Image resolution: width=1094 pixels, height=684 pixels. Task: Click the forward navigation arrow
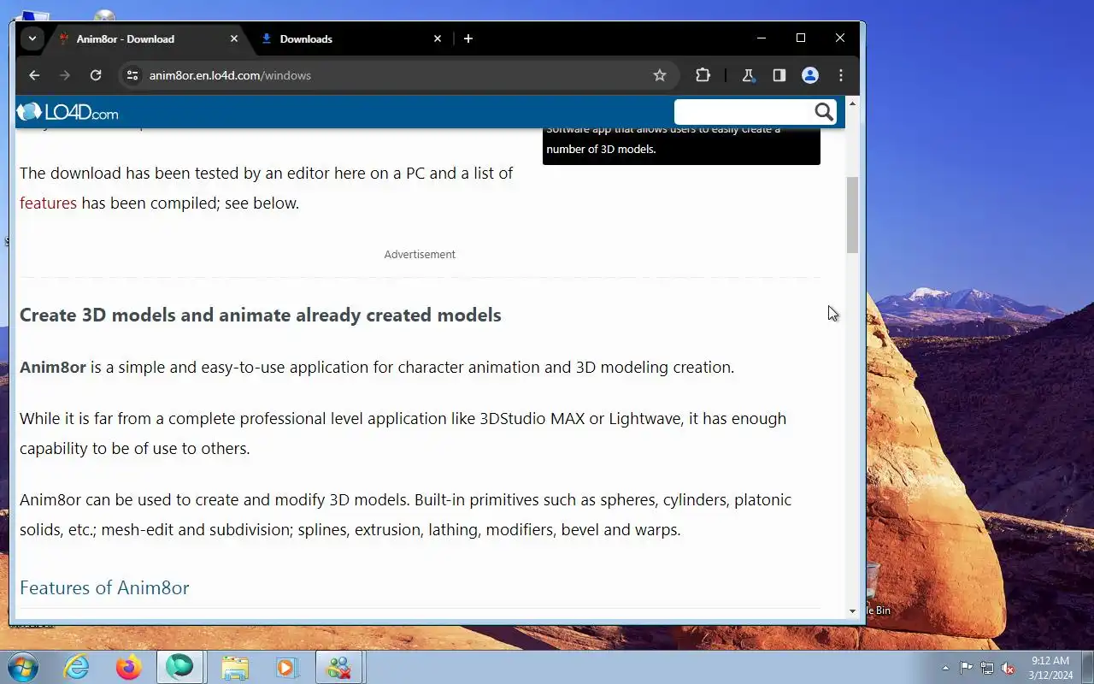pos(65,75)
